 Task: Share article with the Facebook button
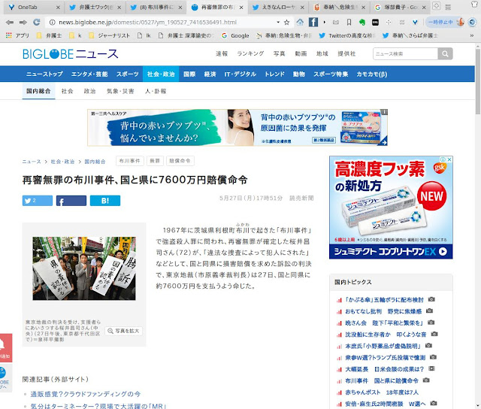click(71, 201)
